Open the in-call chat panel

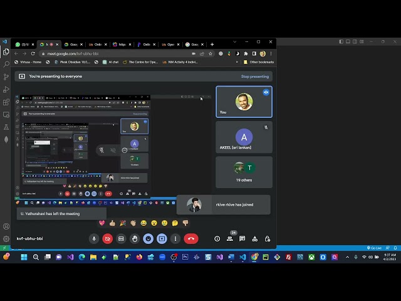[242, 239]
